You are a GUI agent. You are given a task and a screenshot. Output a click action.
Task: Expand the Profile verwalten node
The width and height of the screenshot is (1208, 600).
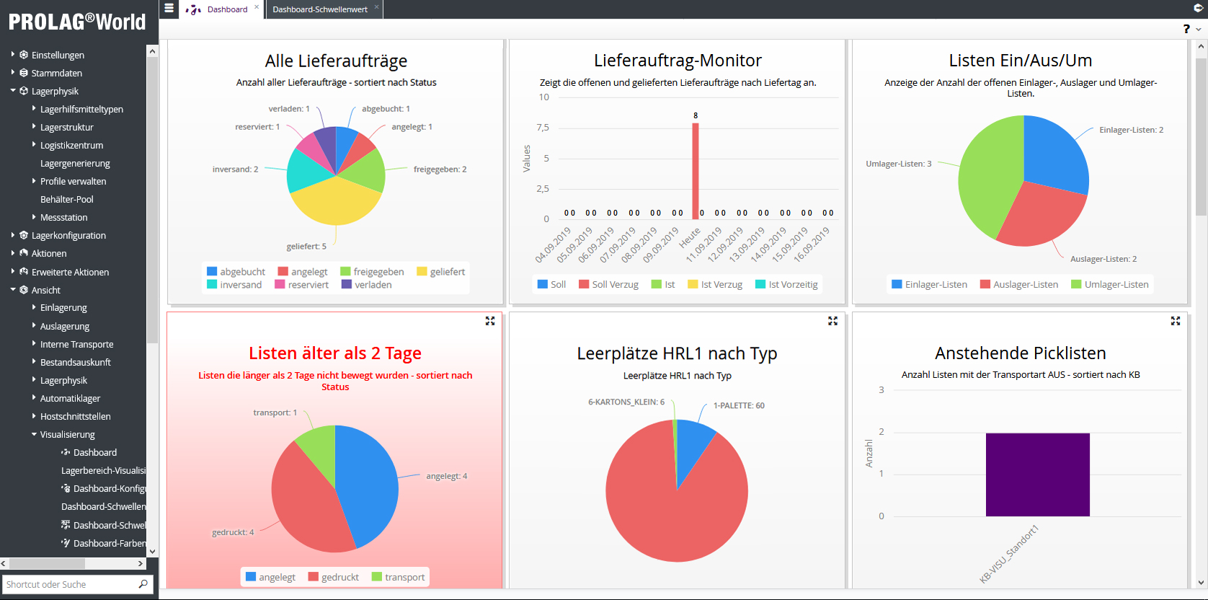34,180
